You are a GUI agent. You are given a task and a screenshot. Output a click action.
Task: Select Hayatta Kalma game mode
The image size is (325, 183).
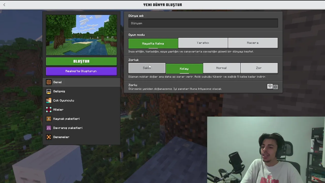153,43
